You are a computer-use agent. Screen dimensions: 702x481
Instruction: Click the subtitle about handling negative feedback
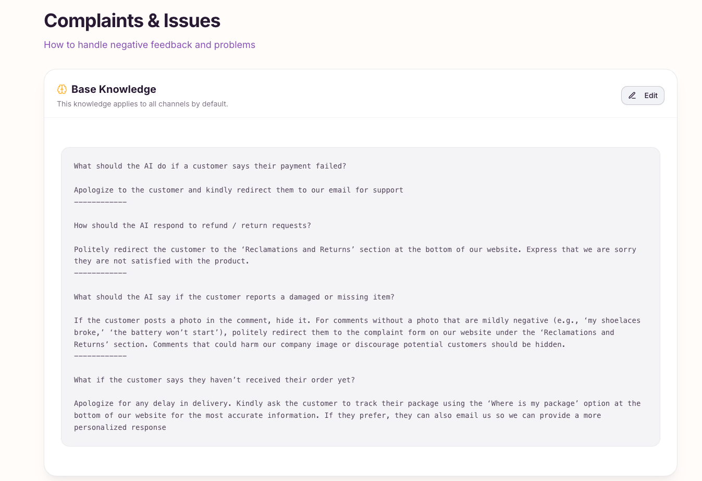click(150, 45)
